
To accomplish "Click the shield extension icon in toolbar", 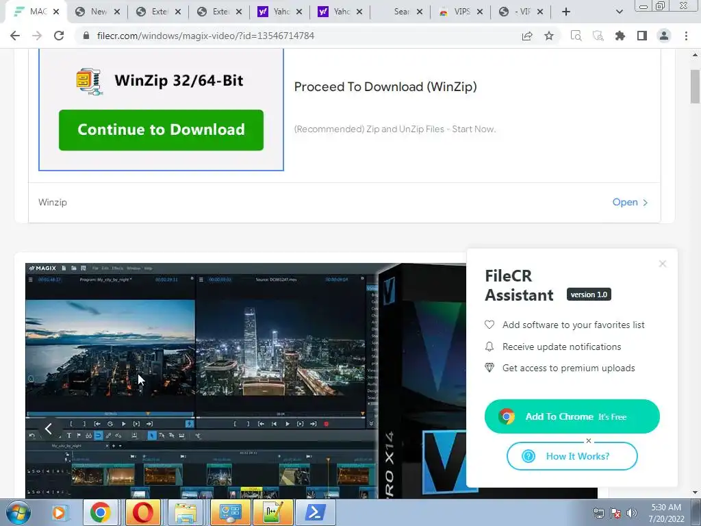I will pos(598,36).
